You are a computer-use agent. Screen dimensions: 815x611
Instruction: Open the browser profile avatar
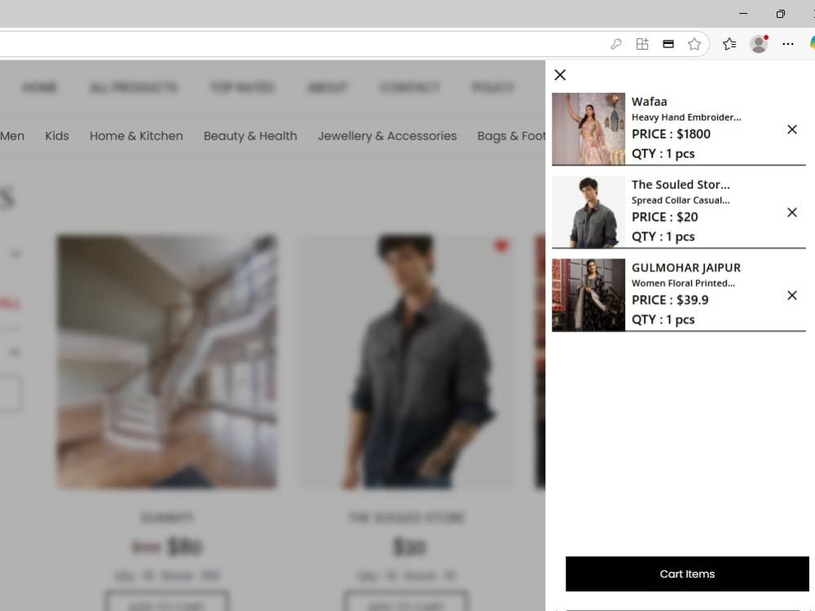click(759, 44)
